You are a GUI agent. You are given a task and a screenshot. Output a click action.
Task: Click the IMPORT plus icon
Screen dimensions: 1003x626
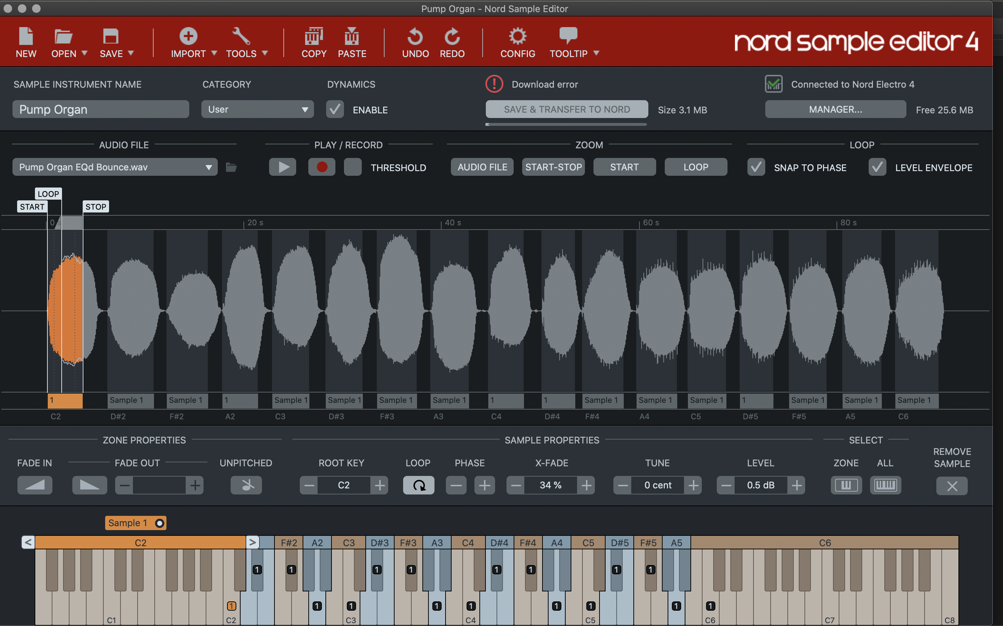tap(188, 36)
